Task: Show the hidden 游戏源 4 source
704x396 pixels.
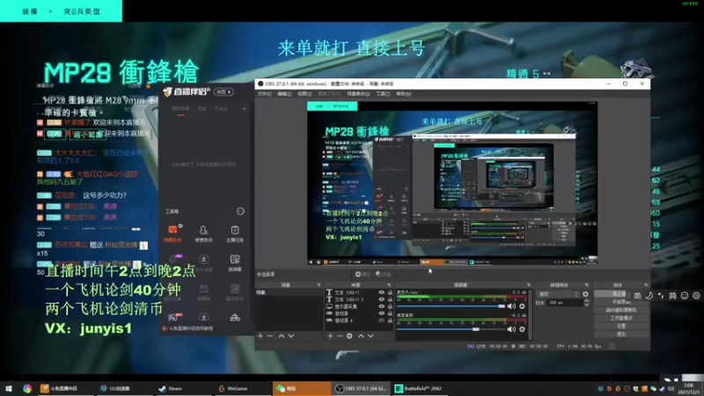Action: click(x=382, y=320)
